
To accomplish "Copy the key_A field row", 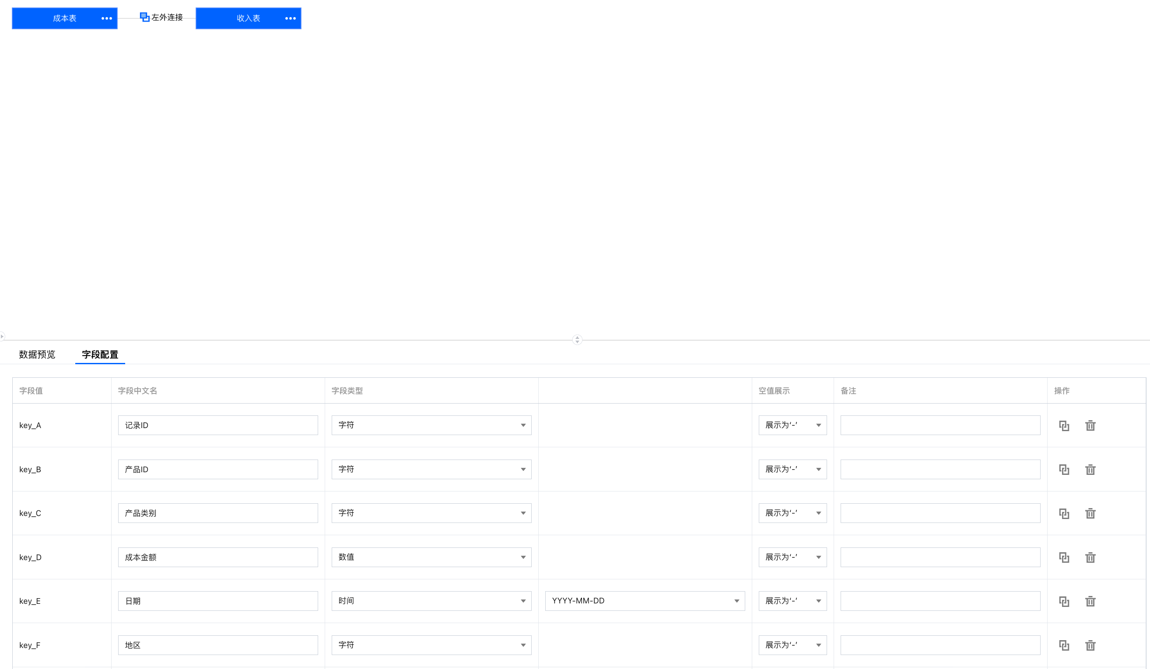I will 1064,425.
